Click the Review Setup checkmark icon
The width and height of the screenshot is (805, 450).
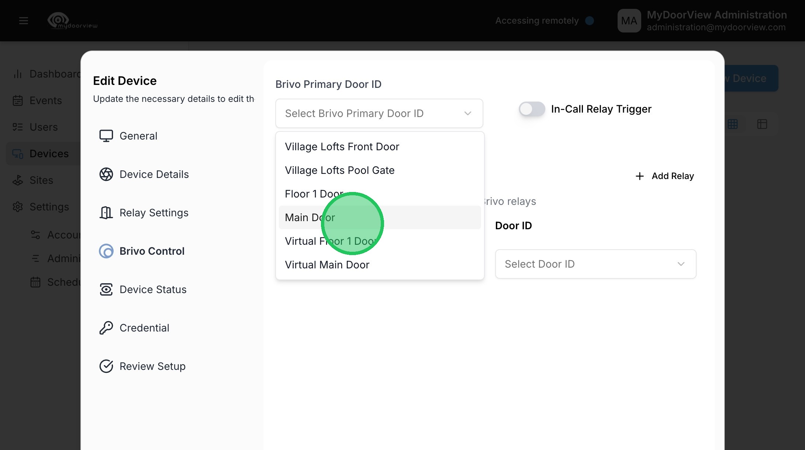106,366
